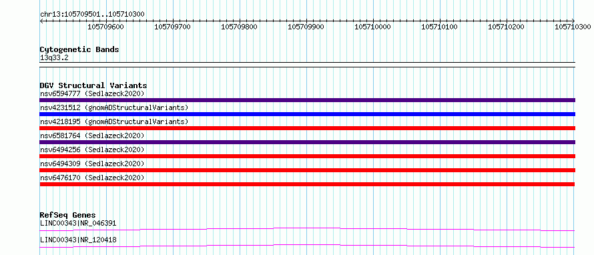
Task: Click the magenta intron line of NR_046391
Action: click(x=307, y=228)
